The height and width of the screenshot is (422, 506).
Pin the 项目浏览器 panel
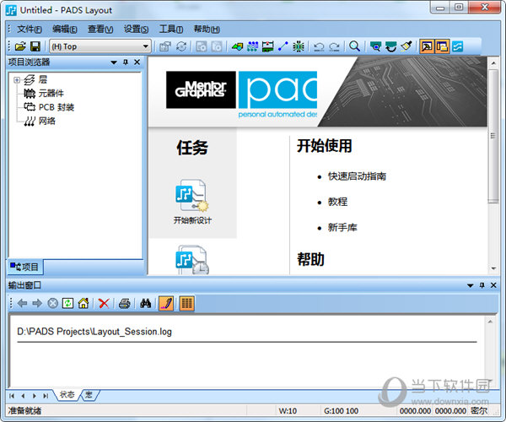click(126, 62)
